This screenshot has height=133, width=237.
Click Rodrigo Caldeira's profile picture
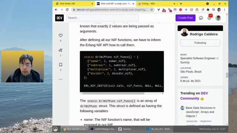click(184, 32)
